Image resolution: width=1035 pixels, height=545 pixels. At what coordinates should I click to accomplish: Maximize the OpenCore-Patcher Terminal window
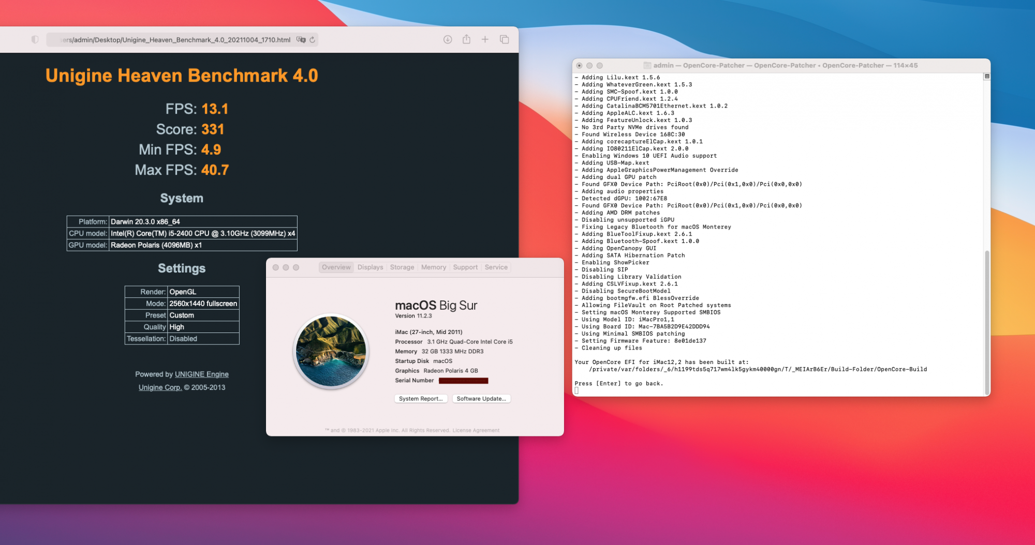coord(600,66)
